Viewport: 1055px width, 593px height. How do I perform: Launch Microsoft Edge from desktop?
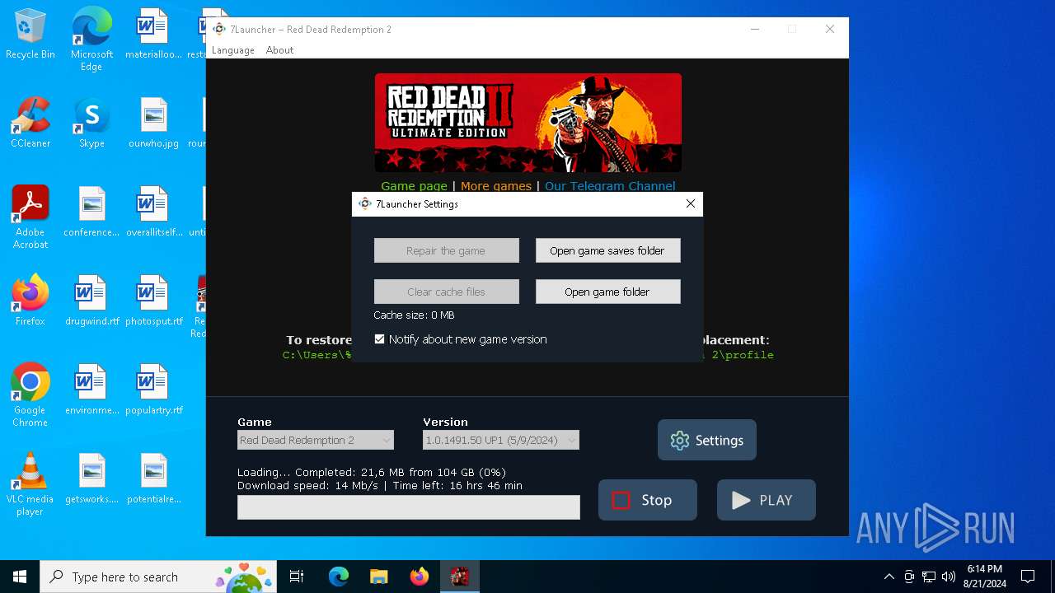tap(91, 40)
